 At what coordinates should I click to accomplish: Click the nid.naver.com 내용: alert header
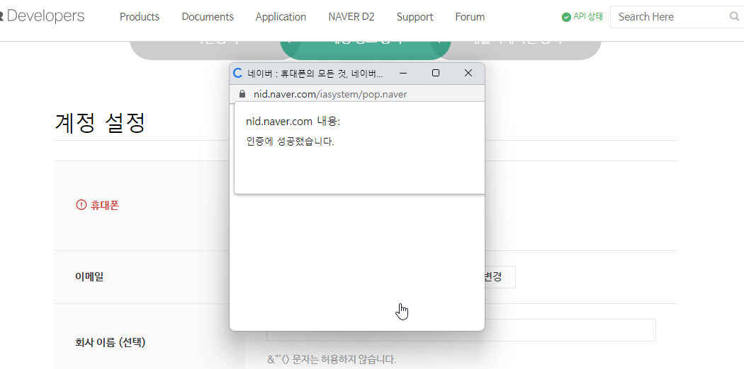(293, 122)
